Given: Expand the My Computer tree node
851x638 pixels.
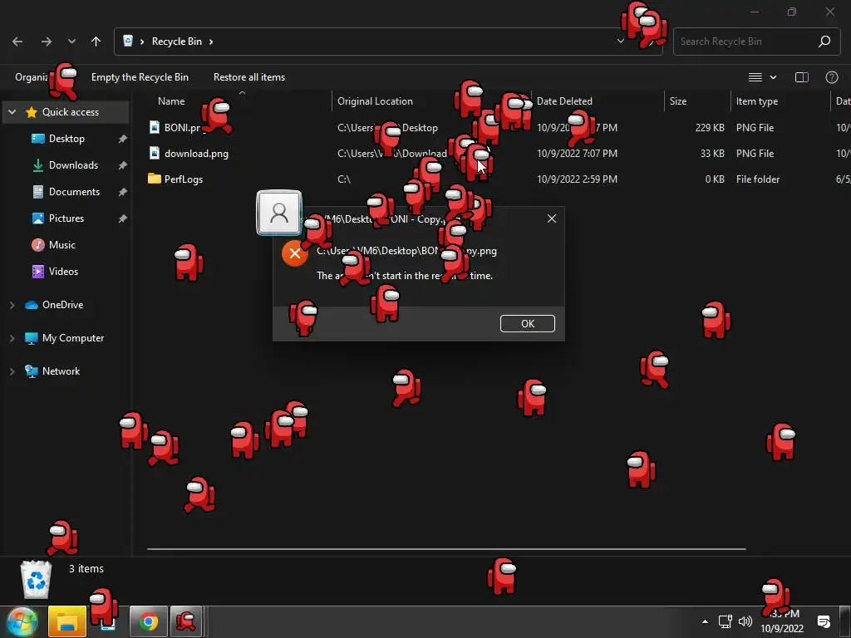Looking at the screenshot, I should point(12,338).
